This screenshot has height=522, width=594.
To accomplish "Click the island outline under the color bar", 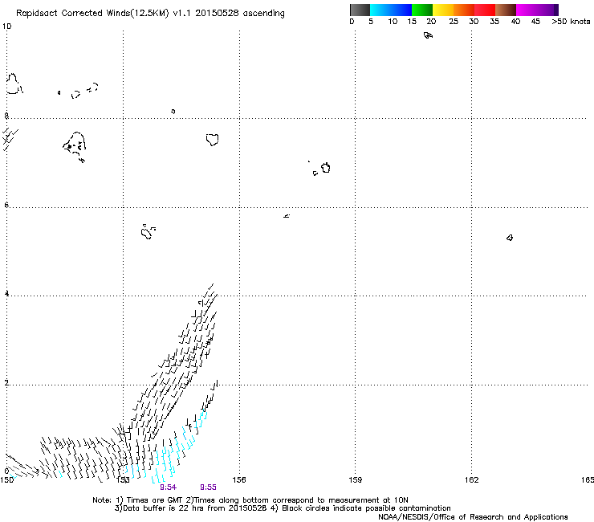I will 428,35.
